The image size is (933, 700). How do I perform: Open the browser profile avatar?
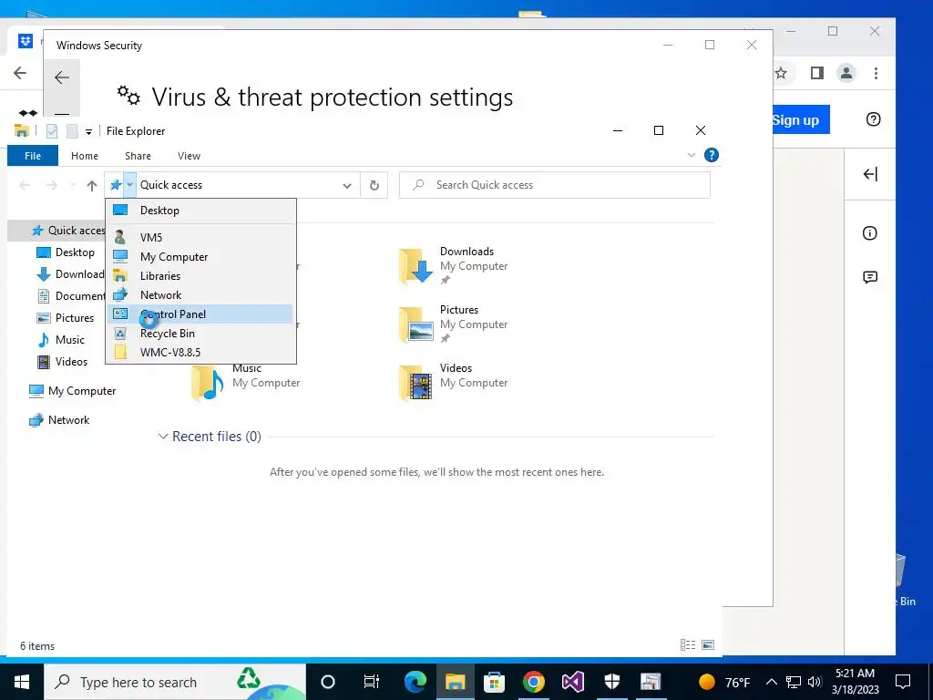[846, 73]
